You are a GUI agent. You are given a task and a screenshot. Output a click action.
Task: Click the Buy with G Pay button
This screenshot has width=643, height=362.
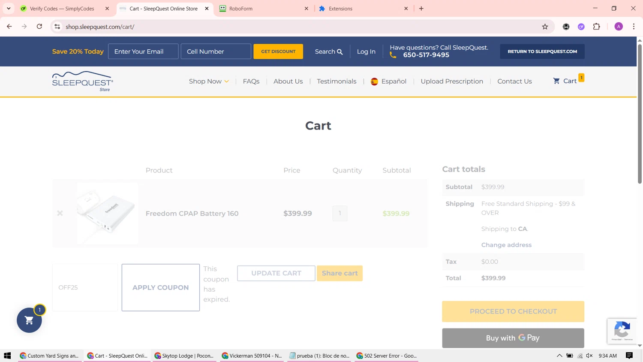513,338
